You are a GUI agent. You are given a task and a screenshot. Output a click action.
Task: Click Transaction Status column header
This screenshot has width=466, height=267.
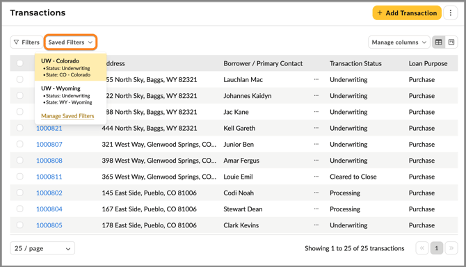(x=355, y=63)
